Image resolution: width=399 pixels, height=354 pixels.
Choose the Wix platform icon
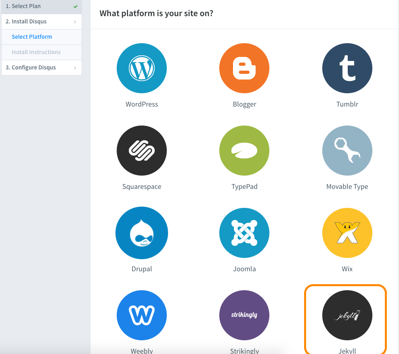(347, 233)
